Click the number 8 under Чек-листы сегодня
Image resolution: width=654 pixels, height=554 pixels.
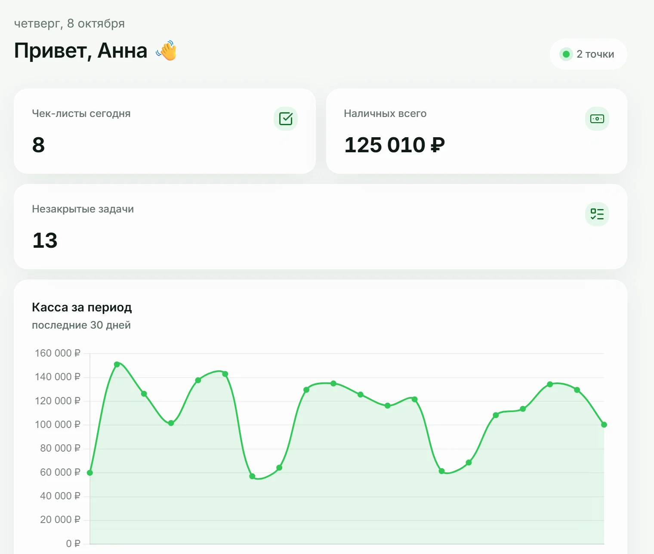pyautogui.click(x=38, y=145)
